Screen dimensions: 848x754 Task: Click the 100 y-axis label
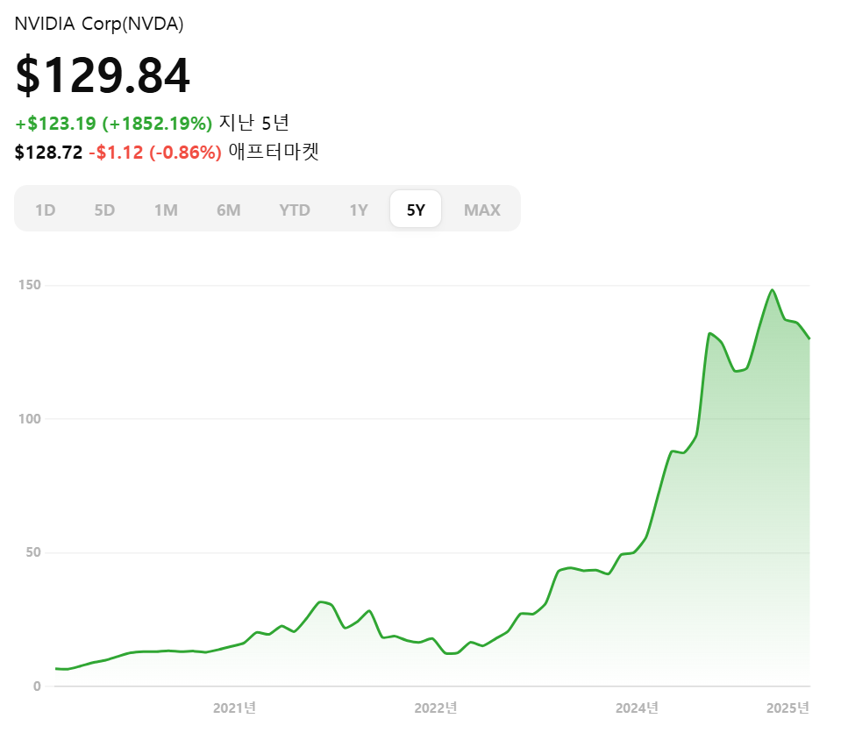[x=30, y=419]
